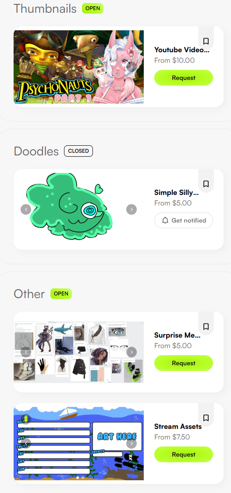
Task: Go to previous Stream Assets preview image
Action: coord(26,444)
